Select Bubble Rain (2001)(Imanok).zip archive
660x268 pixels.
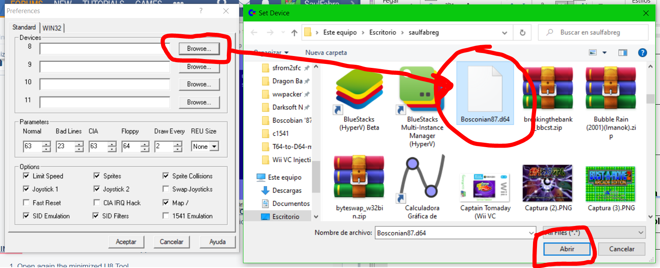tap(611, 103)
